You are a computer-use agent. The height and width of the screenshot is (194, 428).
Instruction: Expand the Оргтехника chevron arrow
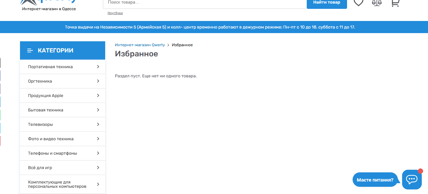coord(98,81)
